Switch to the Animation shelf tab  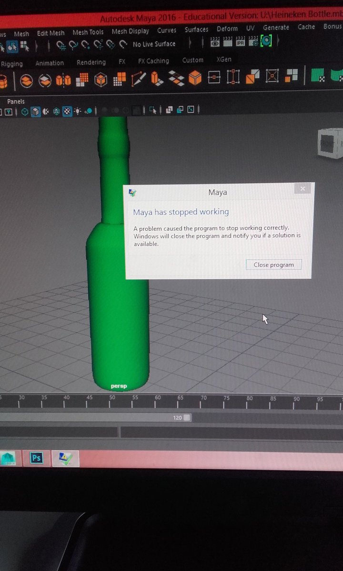pyautogui.click(x=50, y=63)
